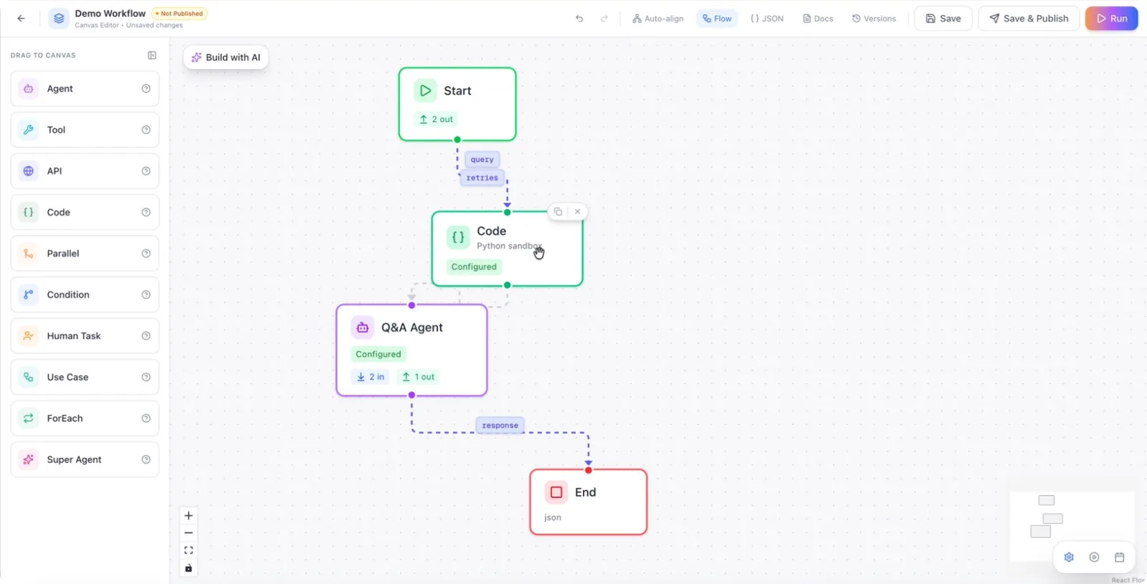Open the run history play-circle icon
This screenshot has width=1147, height=584.
(x=1094, y=557)
